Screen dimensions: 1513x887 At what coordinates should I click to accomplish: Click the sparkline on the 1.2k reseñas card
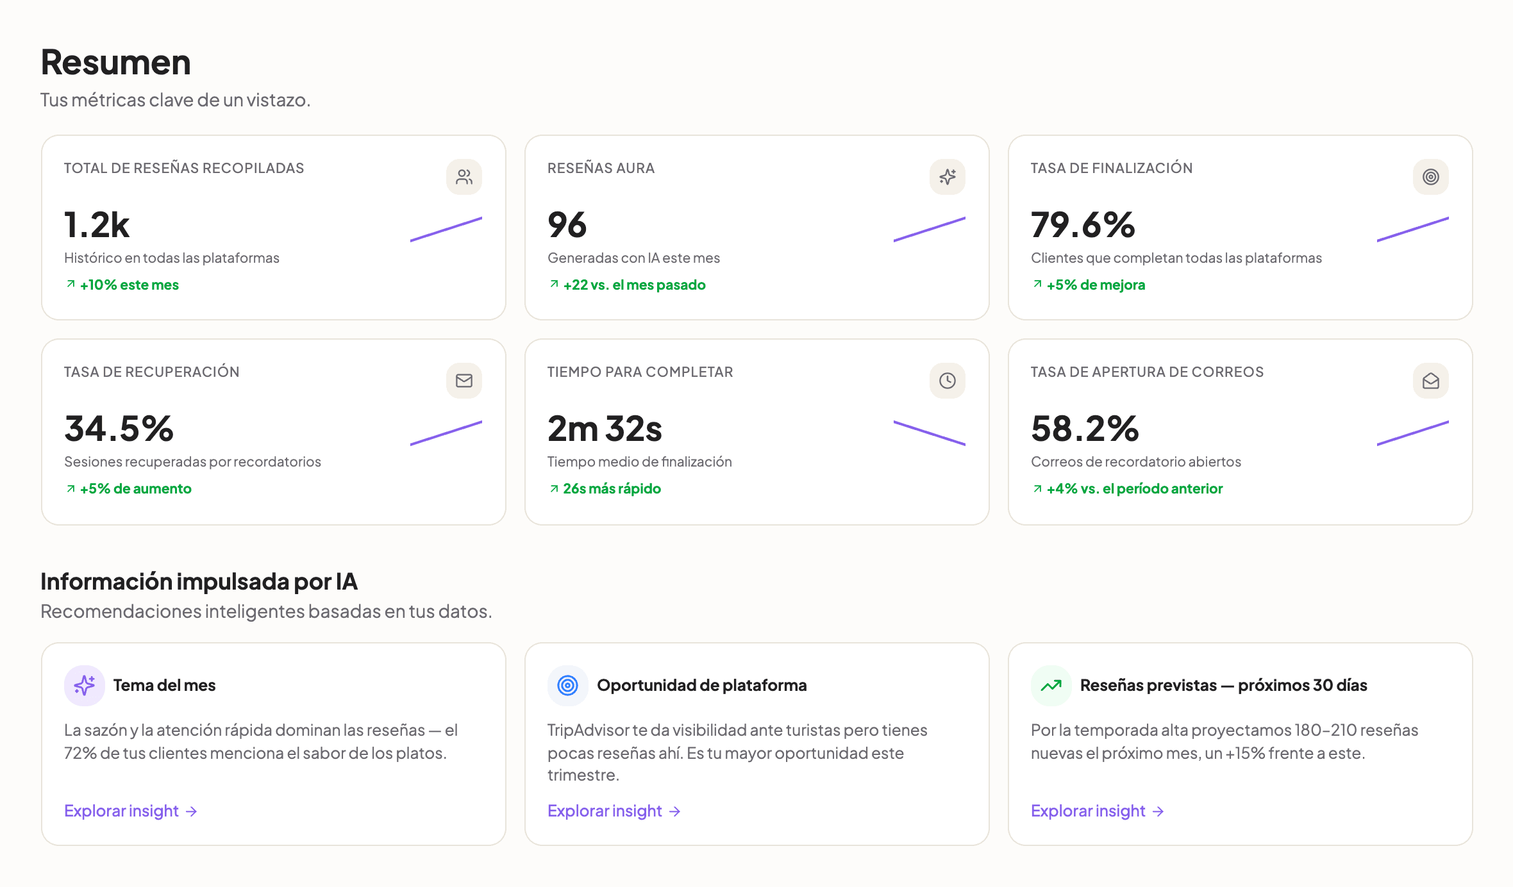point(446,229)
